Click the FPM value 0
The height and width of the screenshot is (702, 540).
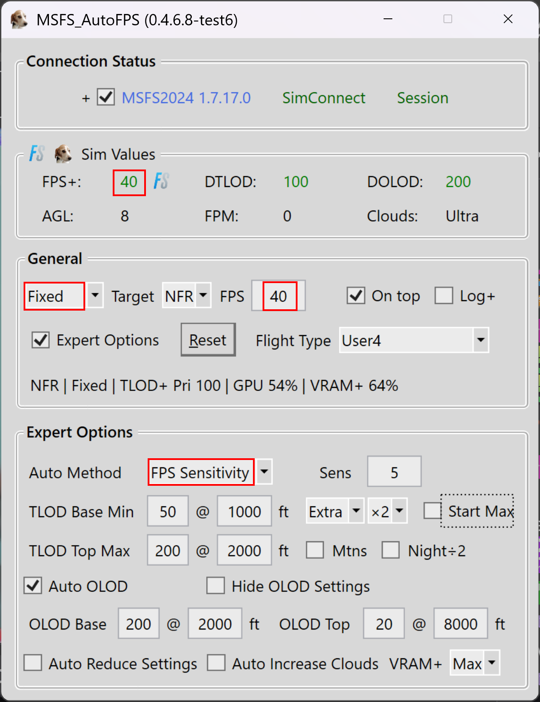click(287, 216)
